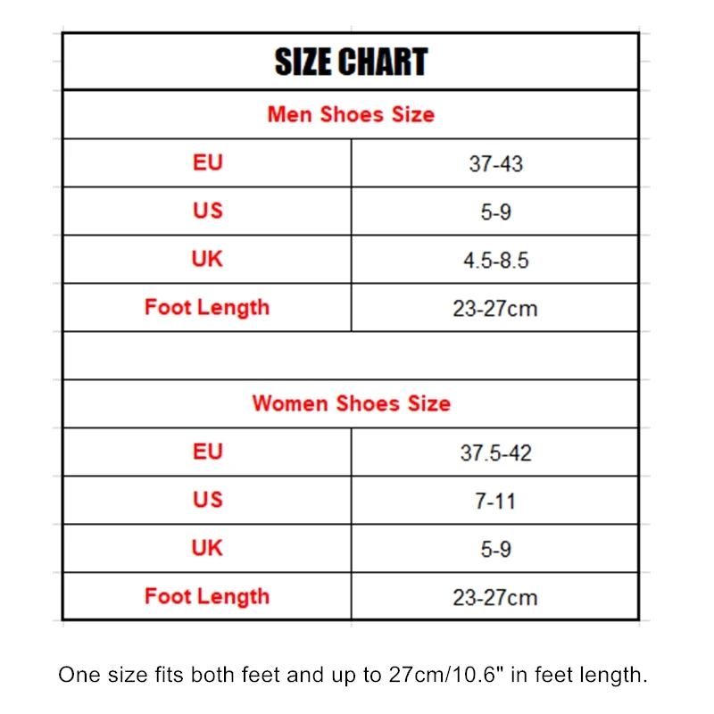The image size is (714, 714).
Task: Click the women's Foot Length label
Action: [x=207, y=596]
